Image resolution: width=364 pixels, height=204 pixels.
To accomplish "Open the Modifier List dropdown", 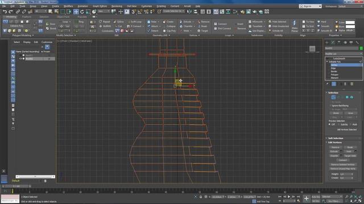I will tap(344, 54).
